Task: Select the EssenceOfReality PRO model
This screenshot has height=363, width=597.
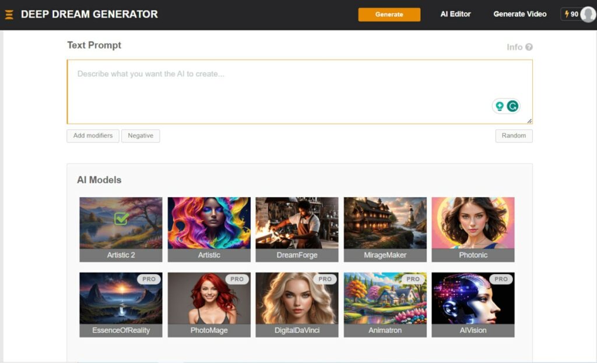Action: pyautogui.click(x=121, y=304)
